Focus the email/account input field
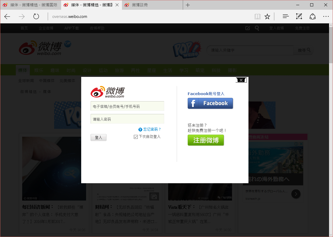 pyautogui.click(x=127, y=106)
